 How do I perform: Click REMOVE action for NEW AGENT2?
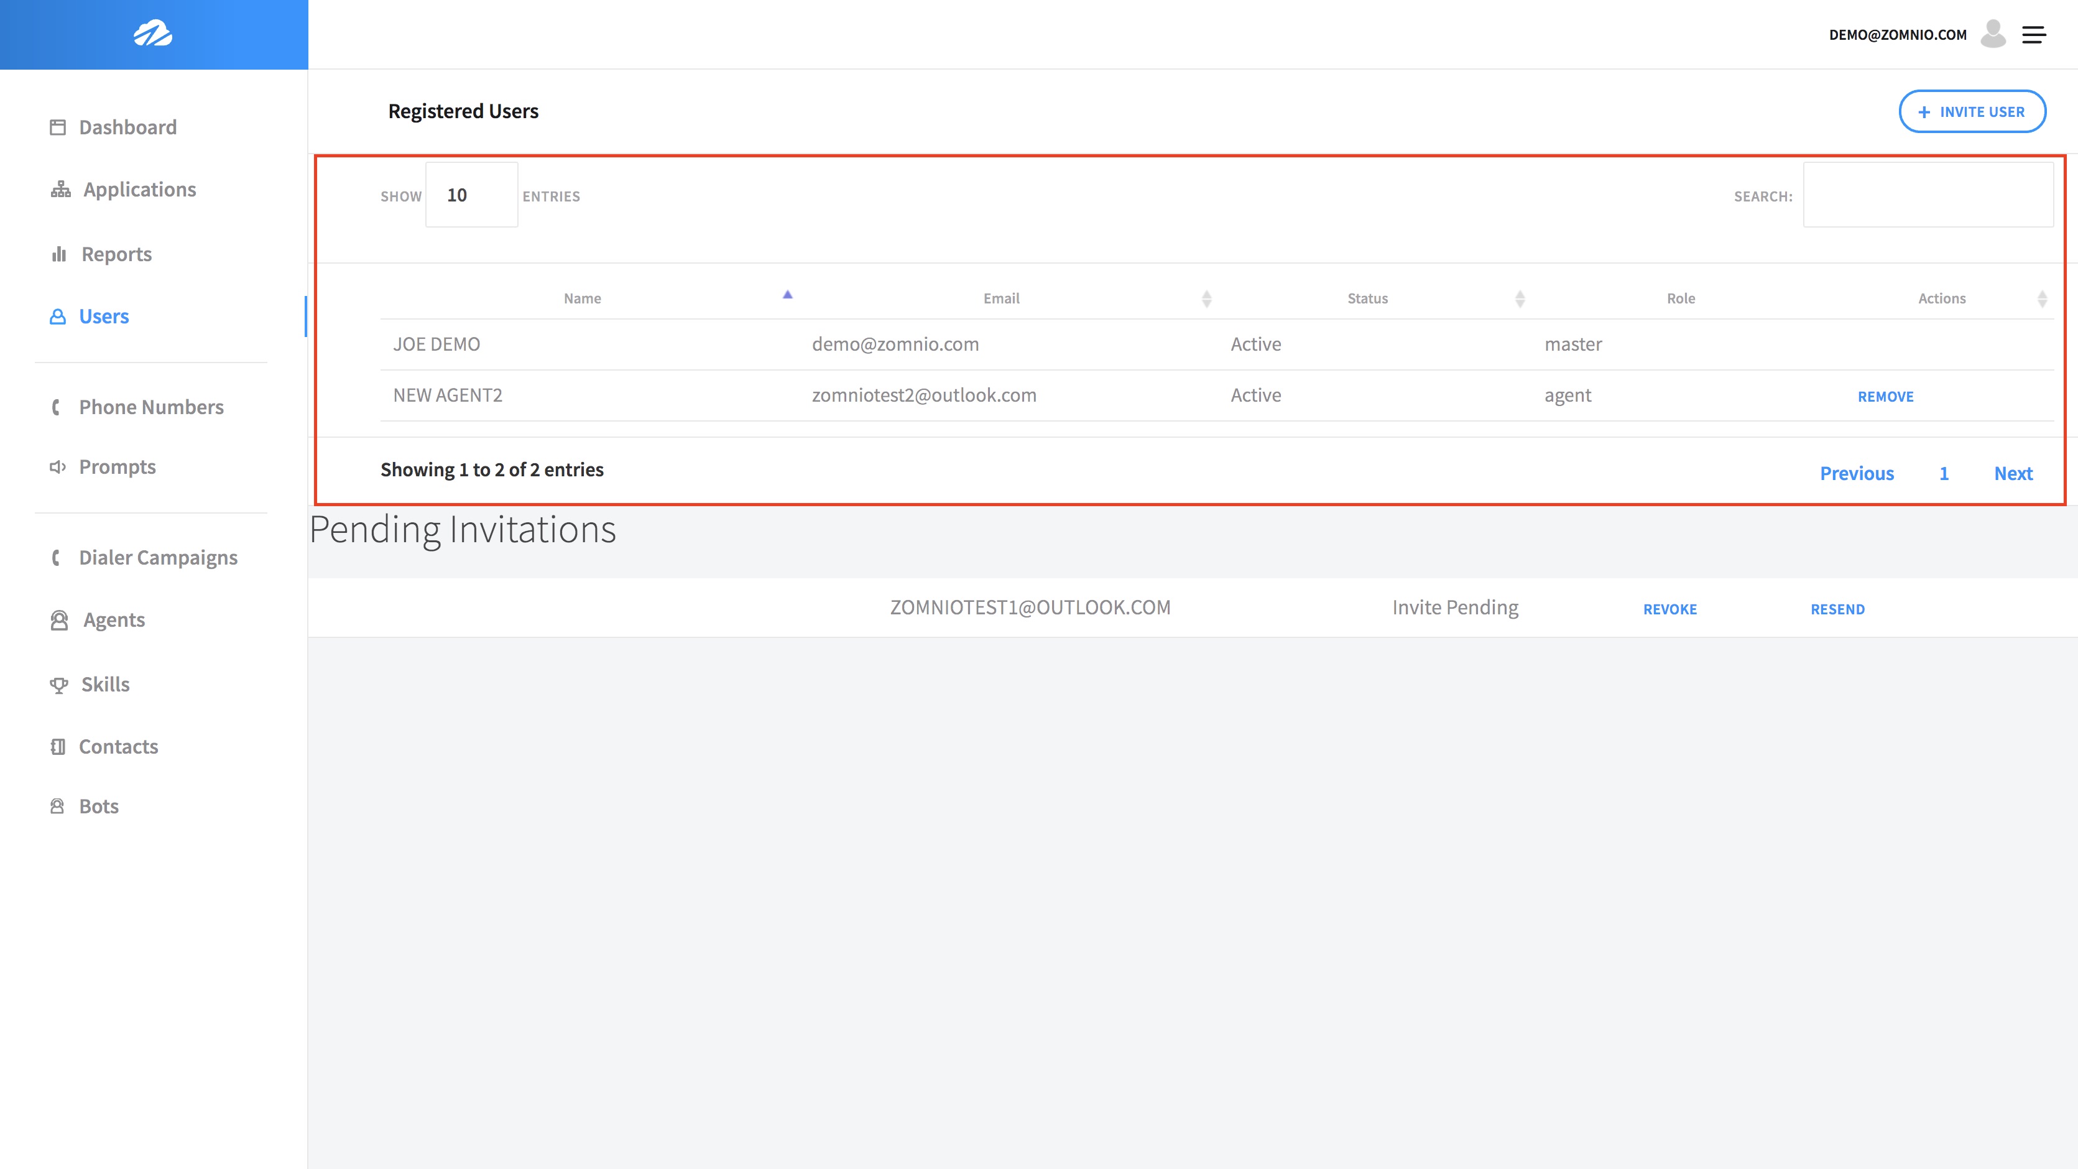pos(1885,395)
